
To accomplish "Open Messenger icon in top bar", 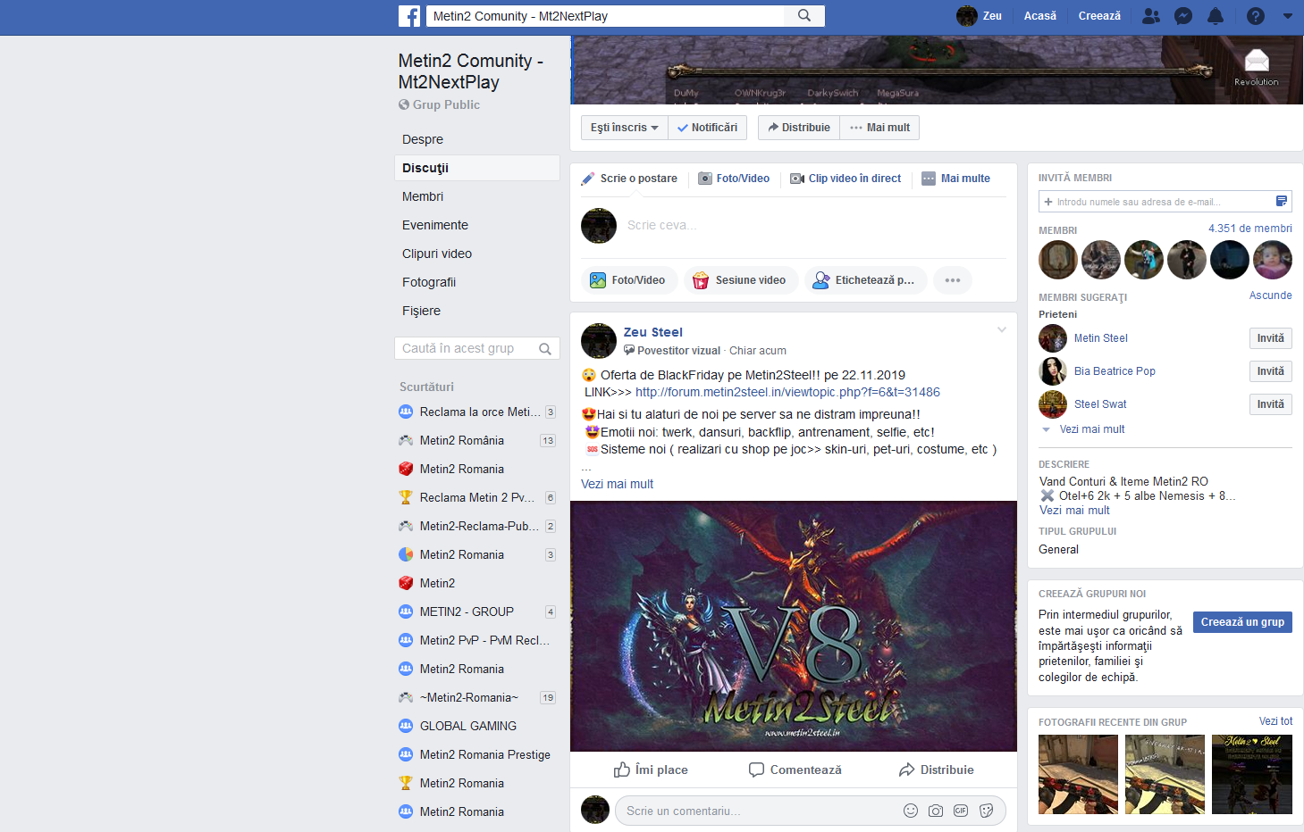I will [x=1183, y=16].
